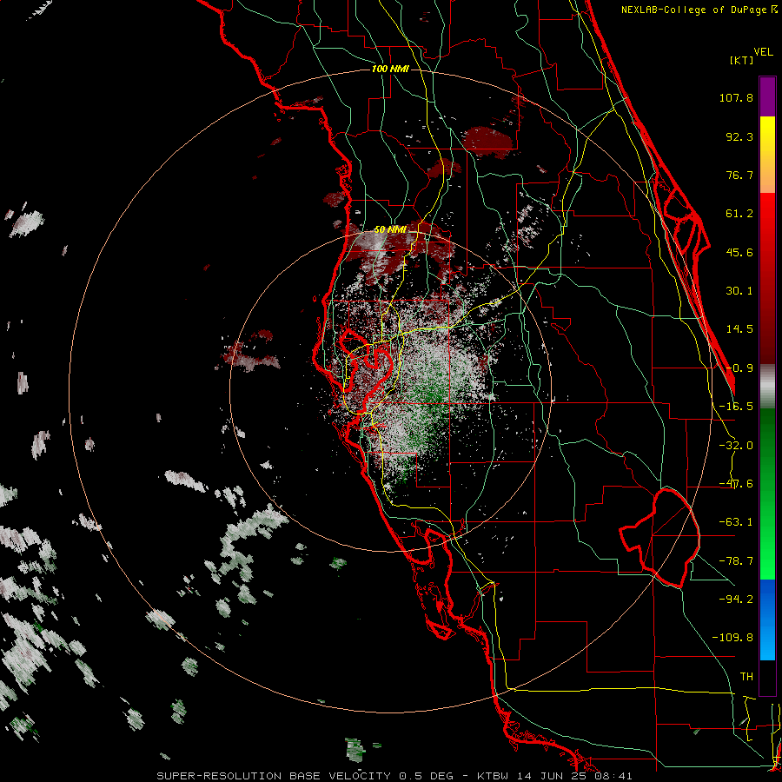Viewport: 782px width, 782px height.
Task: Click the KTBW station identifier in the caption
Action: [493, 776]
